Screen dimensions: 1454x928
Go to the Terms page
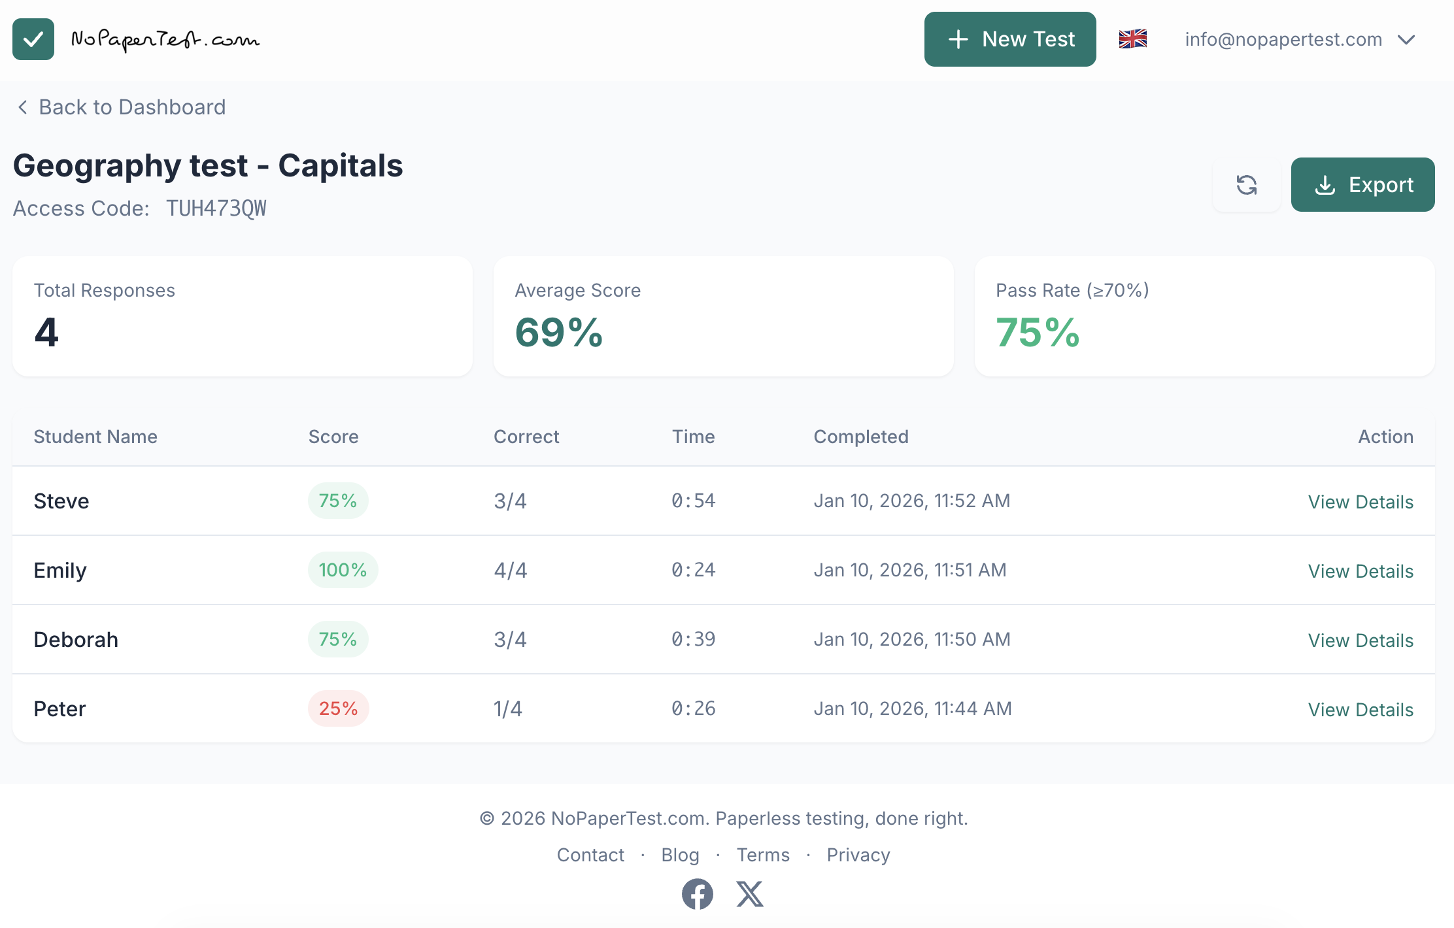[x=762, y=855]
